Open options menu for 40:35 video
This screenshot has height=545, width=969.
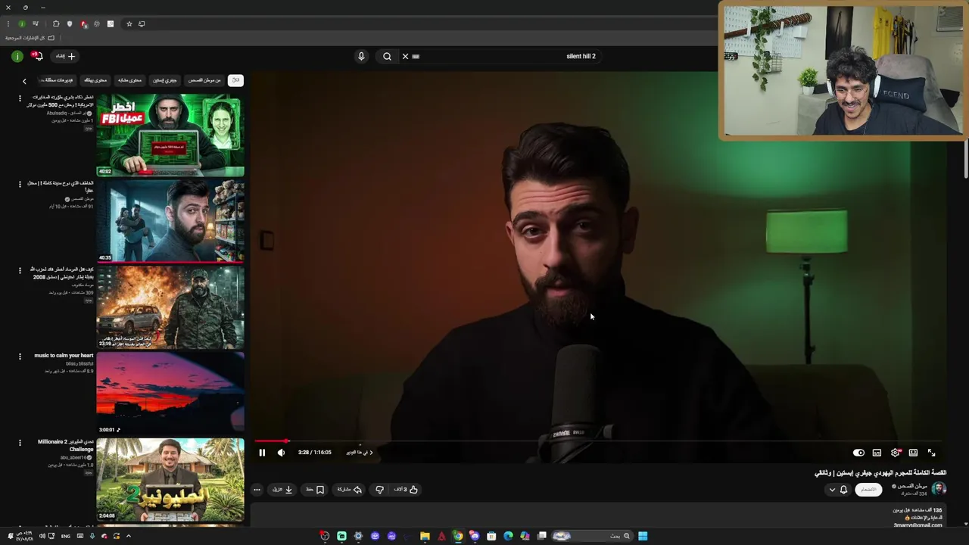(x=20, y=184)
